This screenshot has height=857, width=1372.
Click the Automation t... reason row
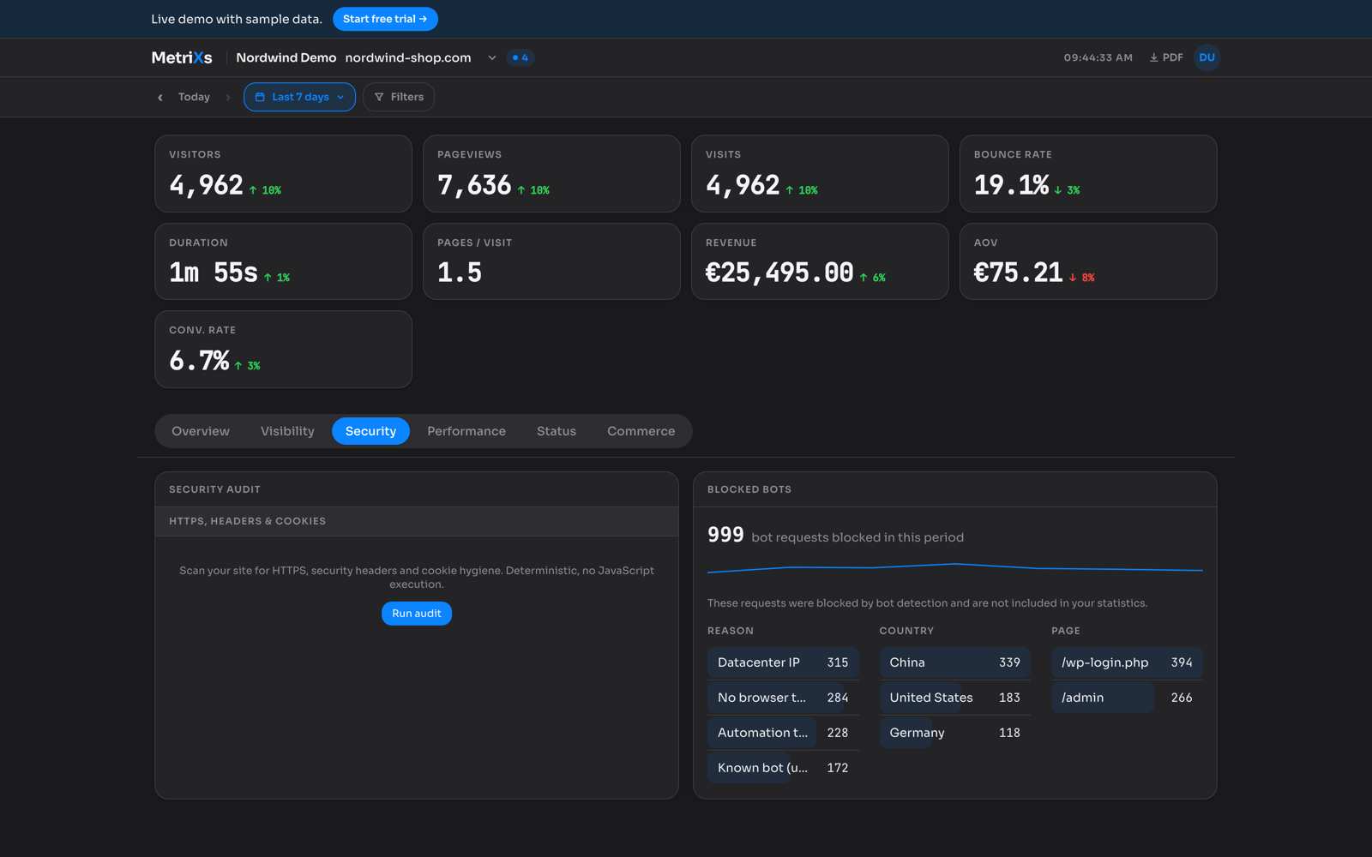tap(783, 733)
